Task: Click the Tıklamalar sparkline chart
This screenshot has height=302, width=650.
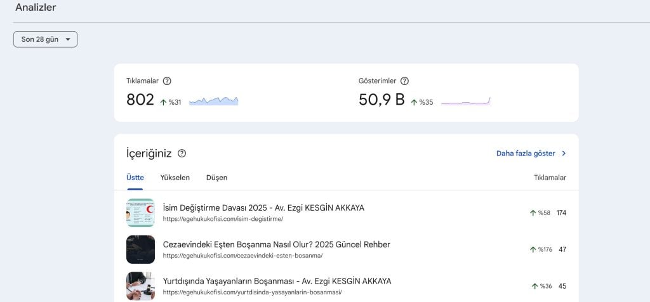Action: (x=213, y=101)
